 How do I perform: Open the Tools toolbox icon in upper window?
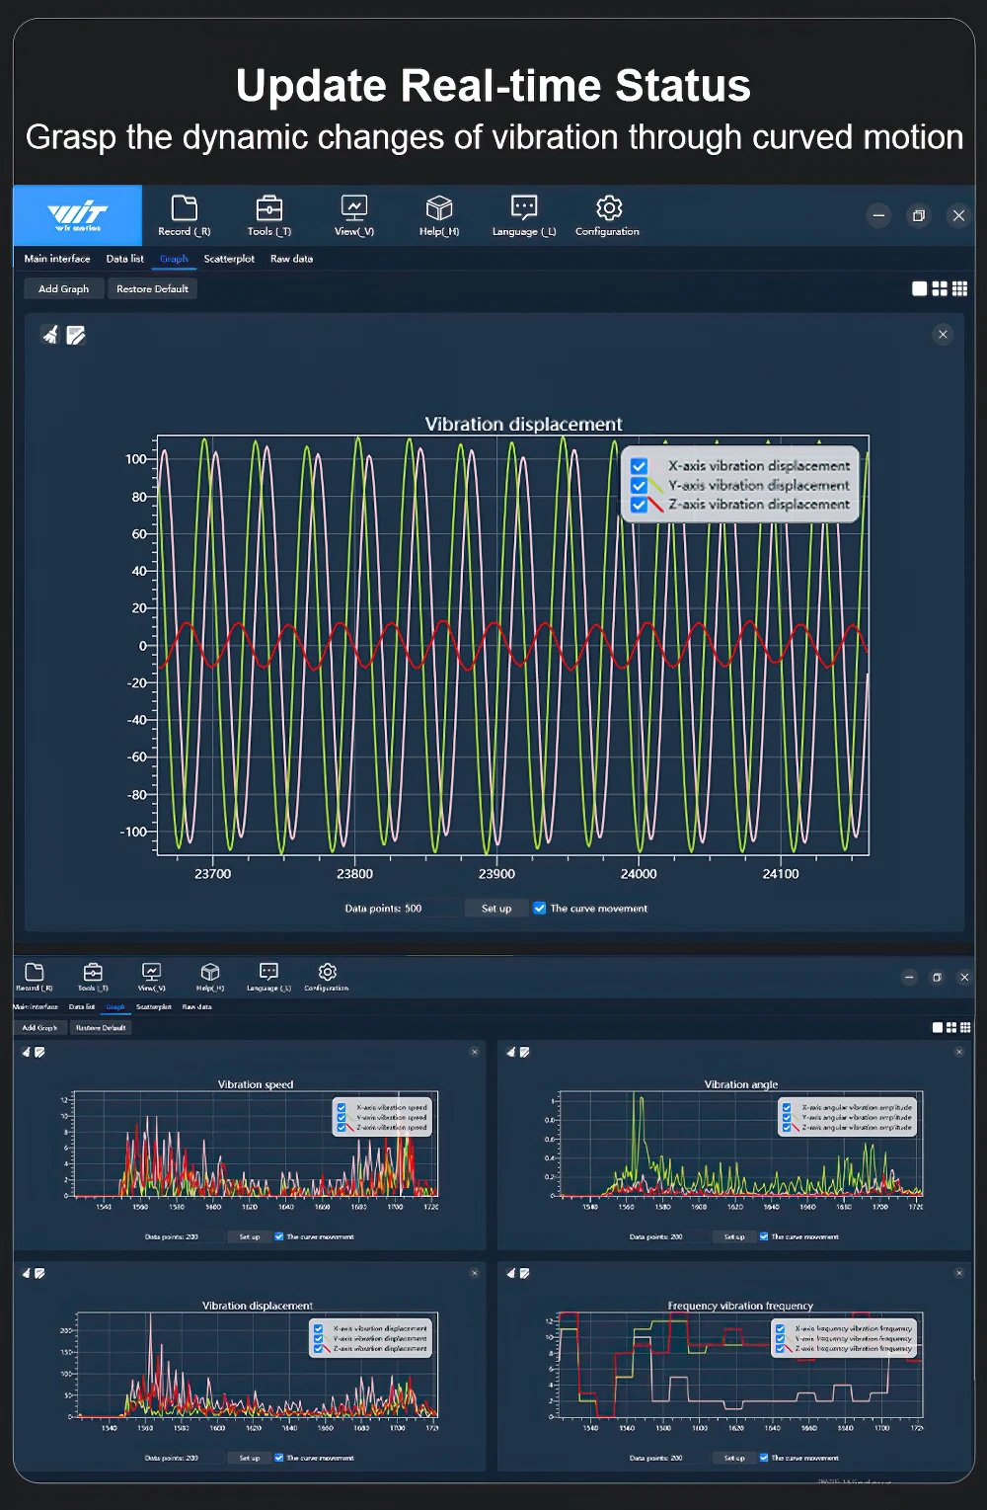(268, 215)
